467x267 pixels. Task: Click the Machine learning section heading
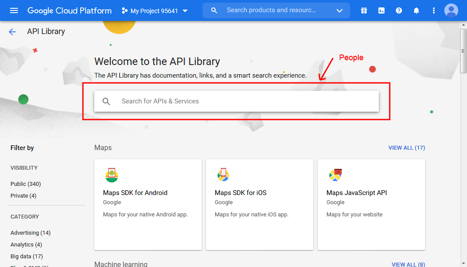tap(121, 264)
